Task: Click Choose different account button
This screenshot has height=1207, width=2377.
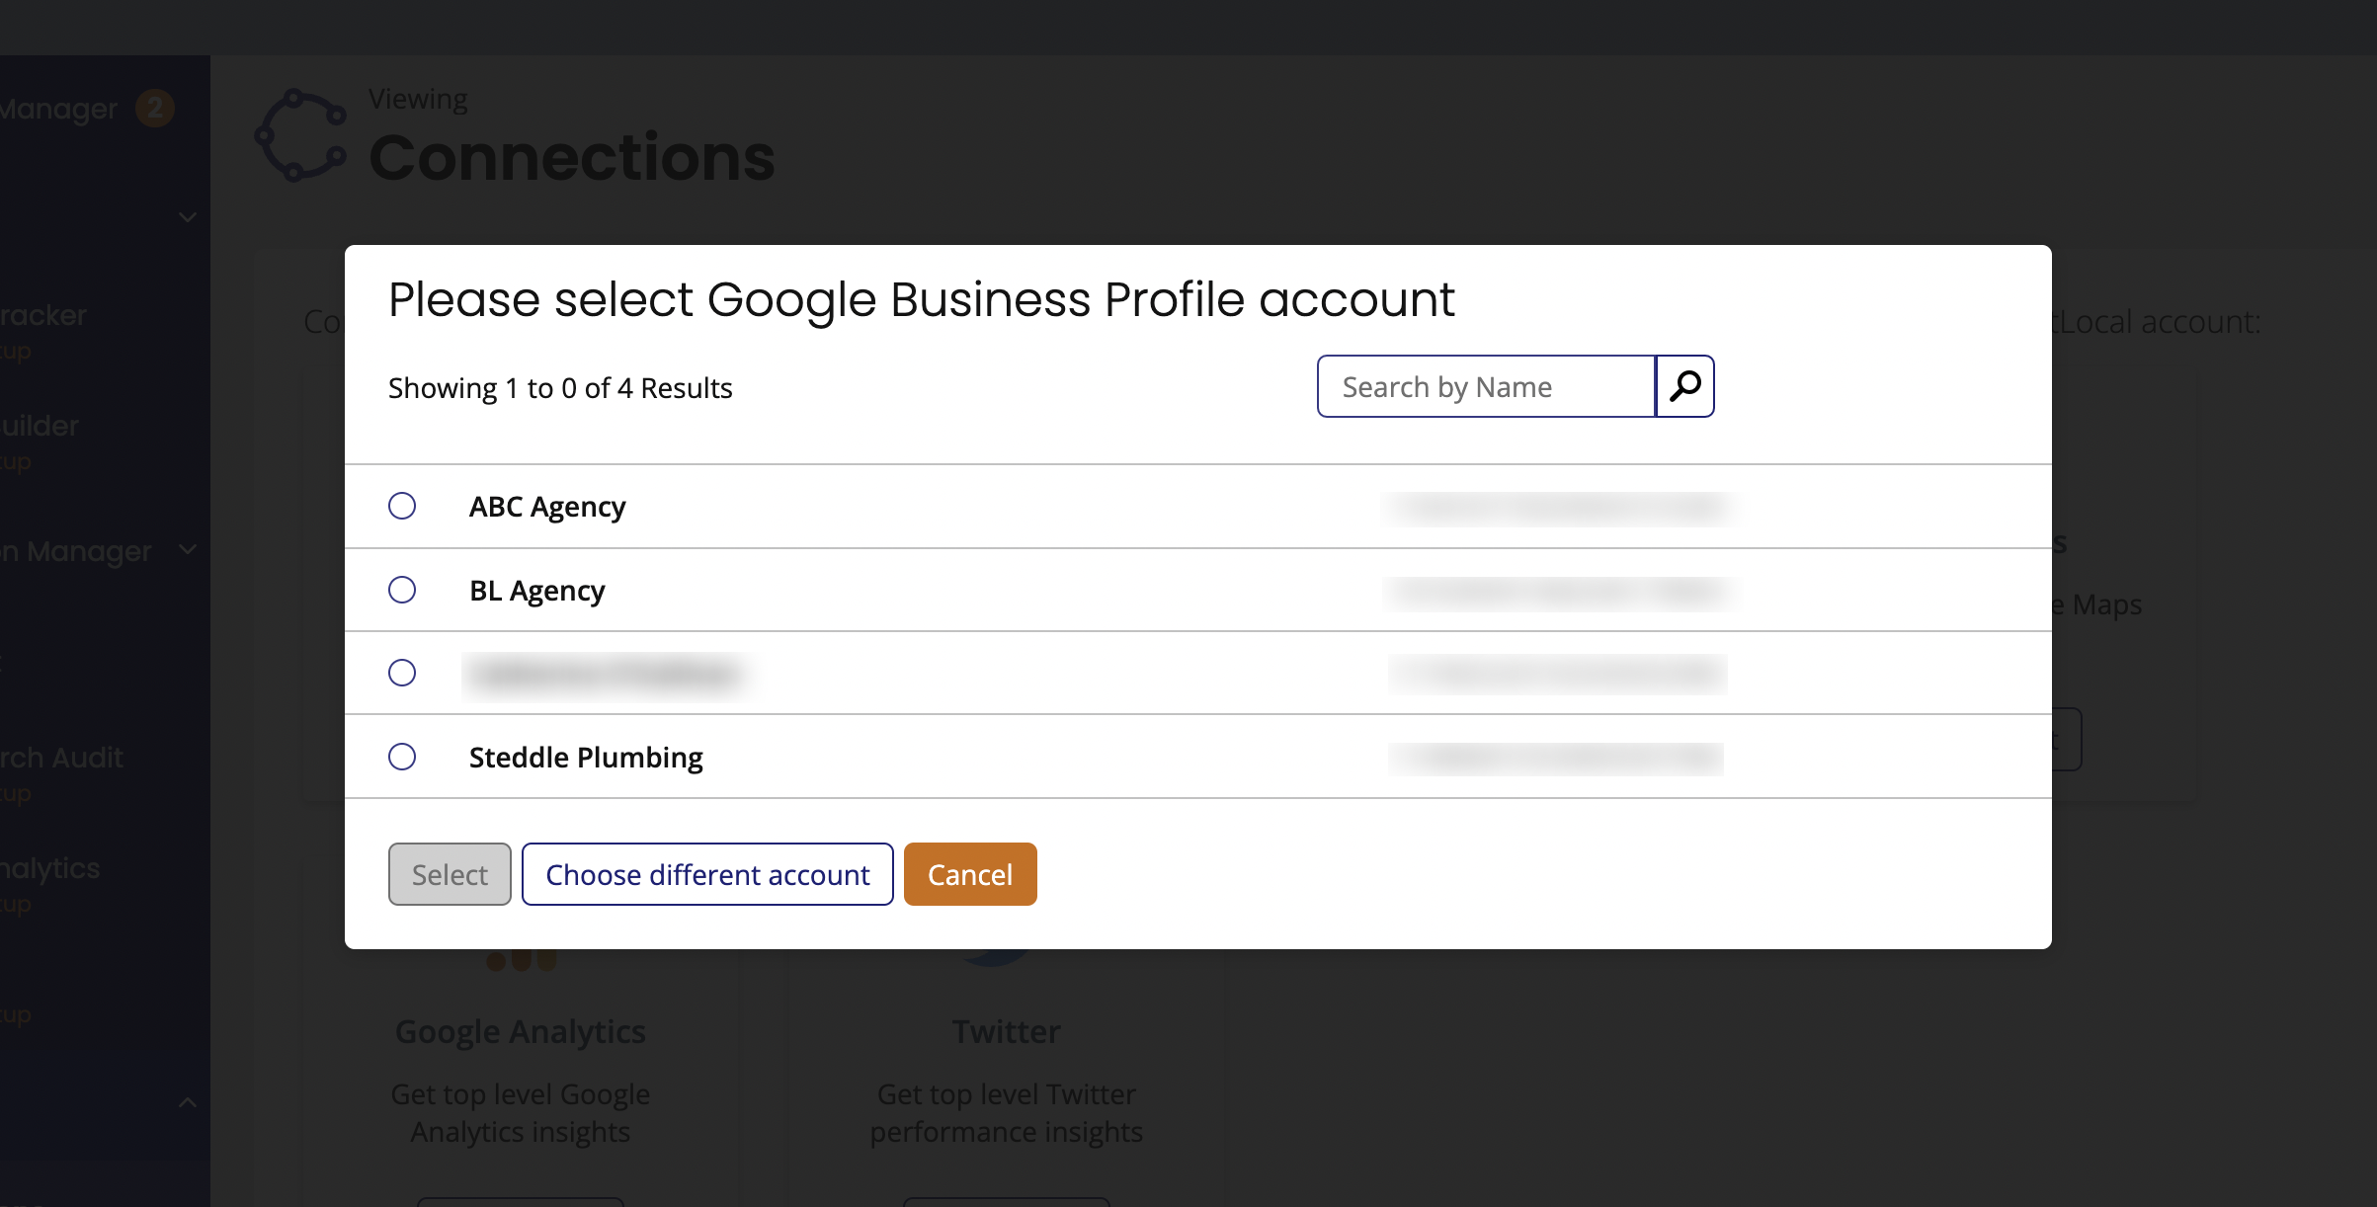Action: (x=707, y=874)
